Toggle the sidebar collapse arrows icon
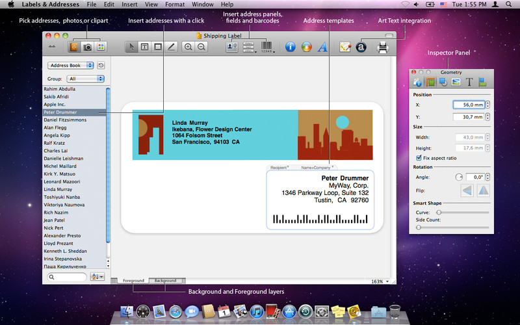 coord(52,47)
